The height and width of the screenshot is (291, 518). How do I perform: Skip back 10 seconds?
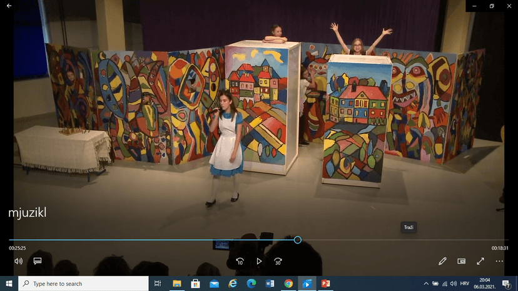coord(240,261)
